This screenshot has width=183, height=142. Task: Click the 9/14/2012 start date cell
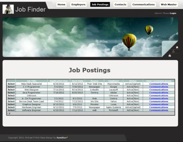coord(77,90)
